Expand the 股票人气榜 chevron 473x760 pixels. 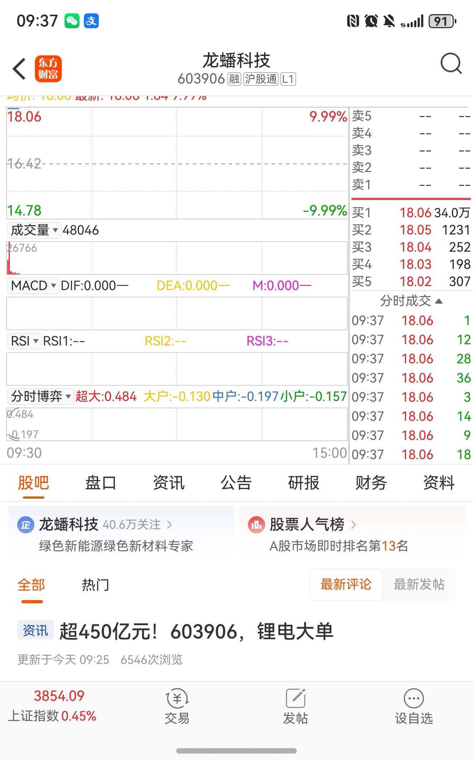(354, 525)
